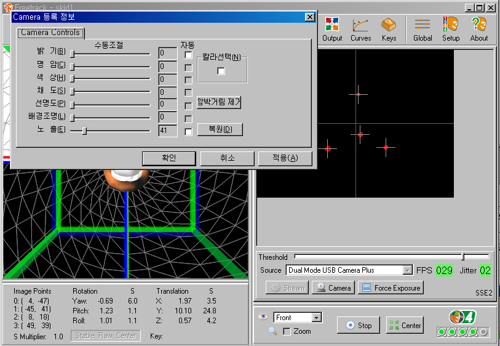Click the Stop tracking button
The width and height of the screenshot is (500, 346).
click(x=359, y=325)
